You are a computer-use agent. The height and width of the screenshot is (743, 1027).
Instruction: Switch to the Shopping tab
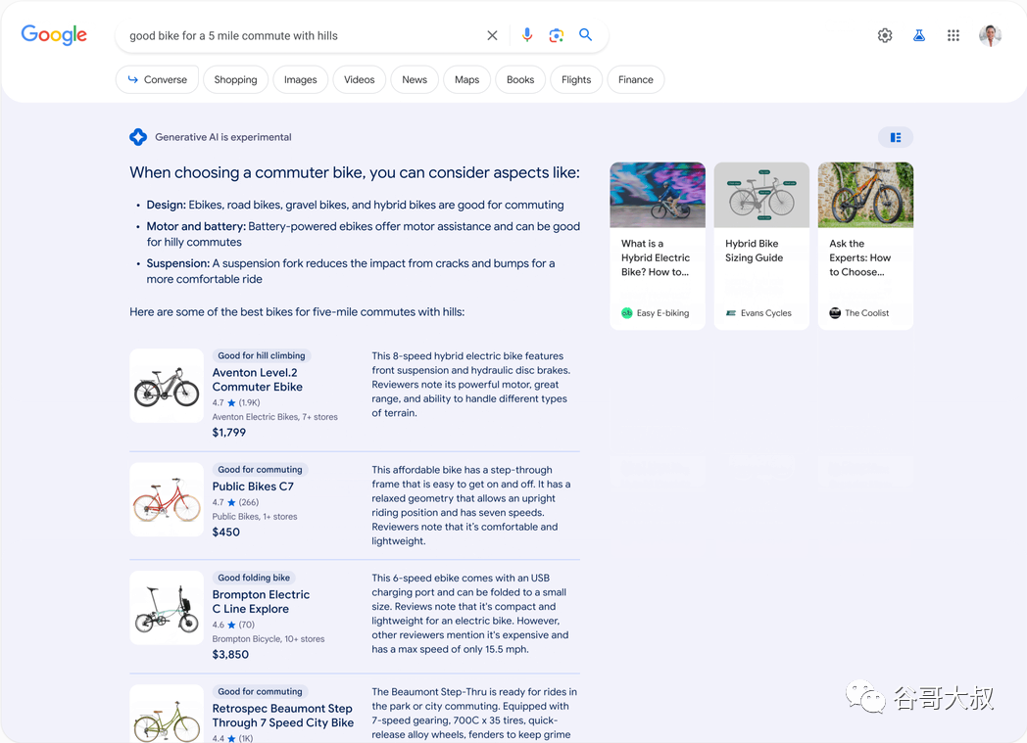coord(235,80)
